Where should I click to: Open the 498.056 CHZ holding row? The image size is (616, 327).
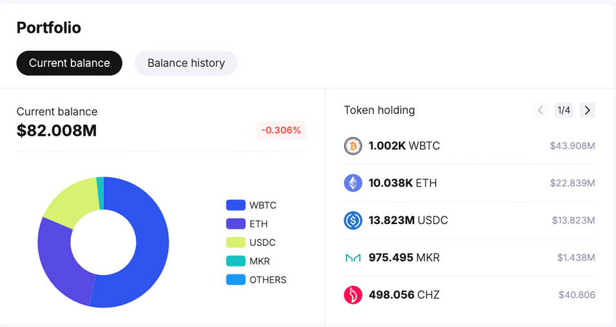pos(470,295)
